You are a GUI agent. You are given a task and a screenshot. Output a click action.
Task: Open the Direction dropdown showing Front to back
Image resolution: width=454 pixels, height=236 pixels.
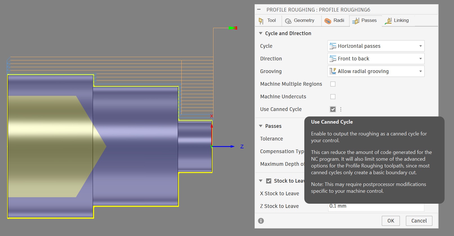tap(376, 59)
